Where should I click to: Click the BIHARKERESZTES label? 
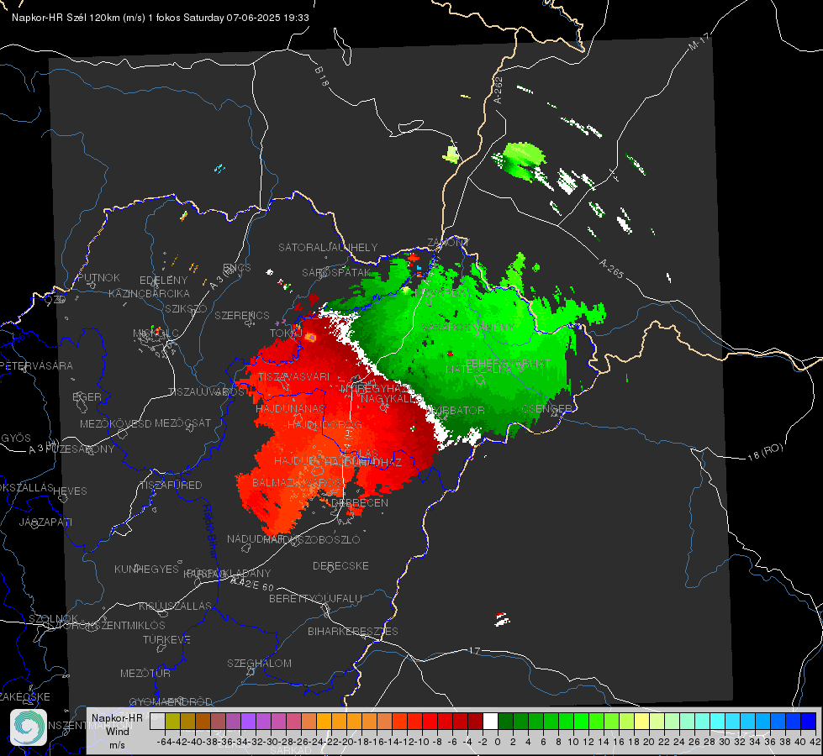(x=353, y=631)
